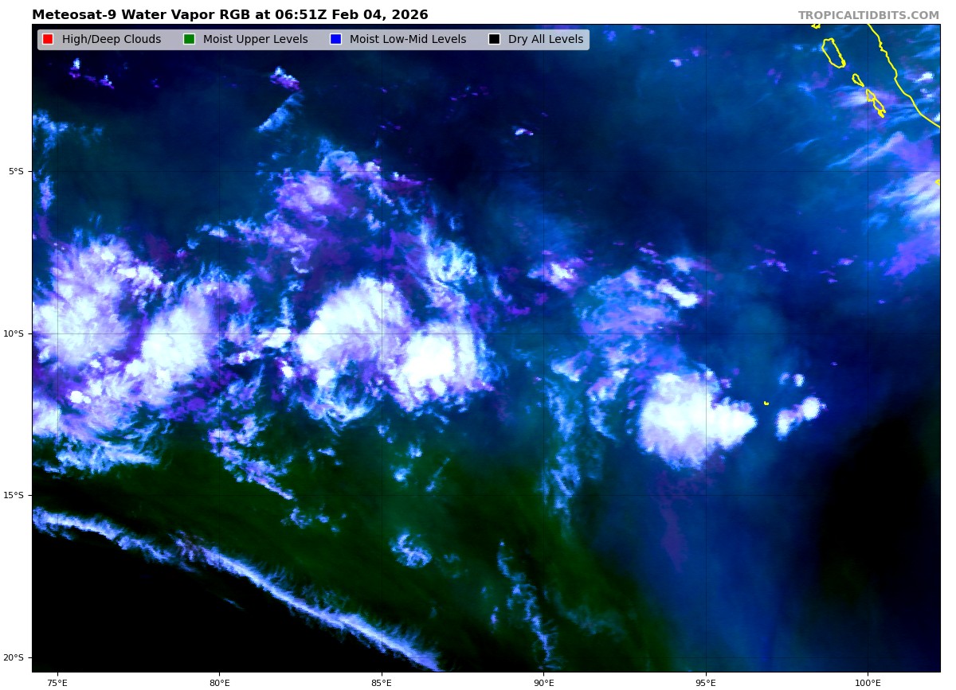
Task: Click the 10°S latitude axis label
Action: (x=14, y=333)
